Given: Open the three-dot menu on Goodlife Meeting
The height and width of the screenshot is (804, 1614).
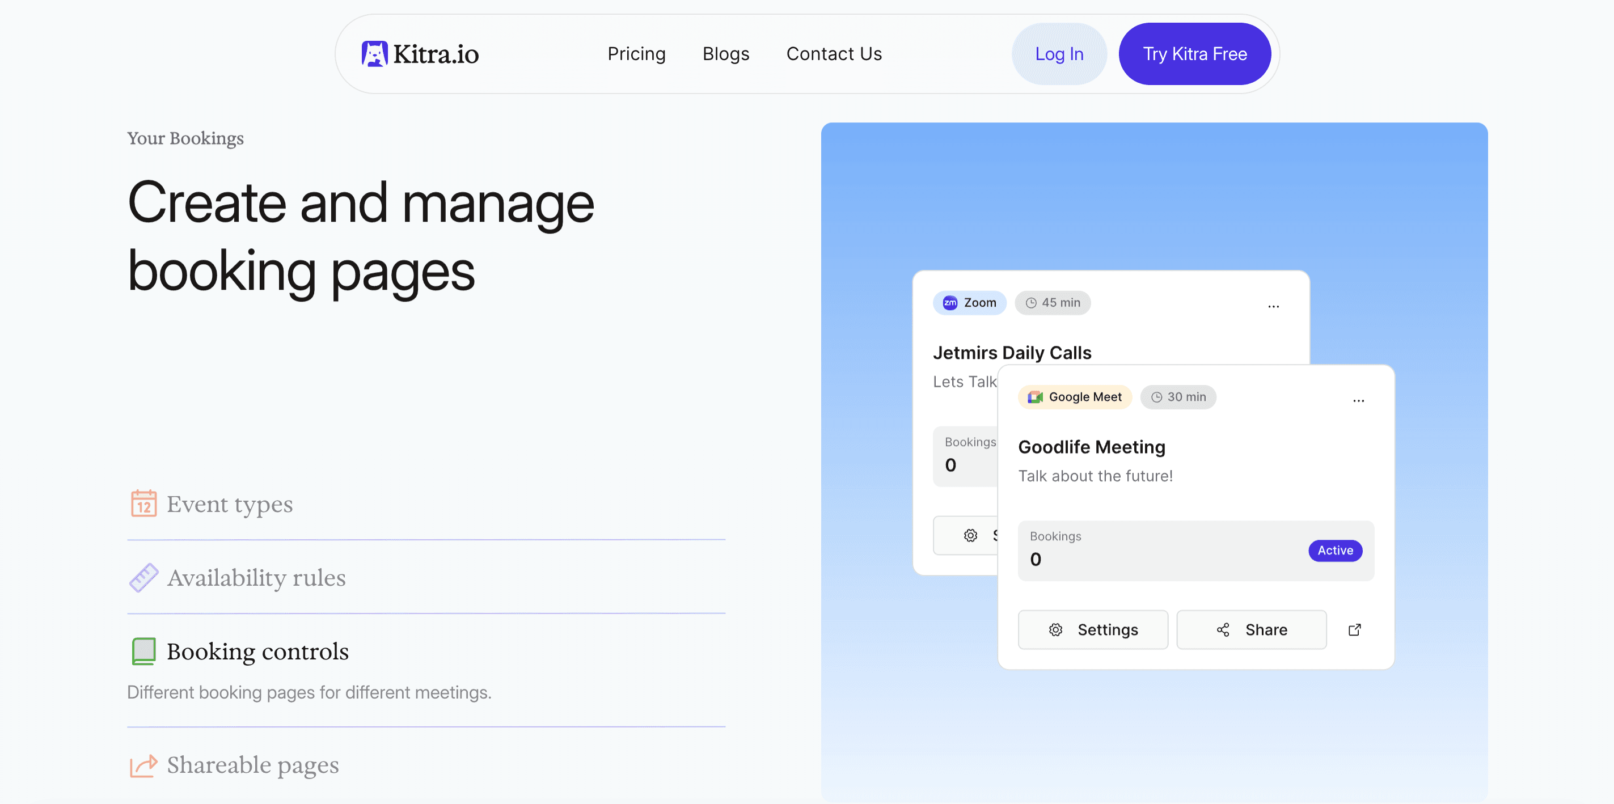Looking at the screenshot, I should tap(1358, 400).
